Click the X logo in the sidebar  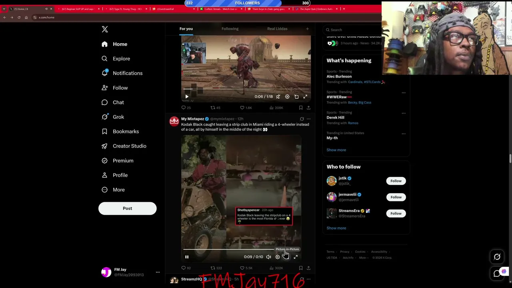(x=105, y=29)
